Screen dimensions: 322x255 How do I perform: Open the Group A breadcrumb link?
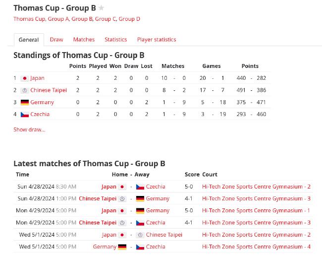(58, 19)
